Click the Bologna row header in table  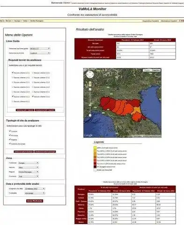coord(81,195)
